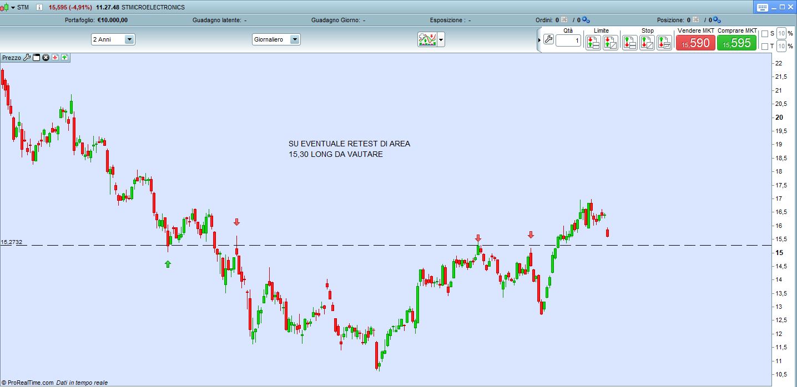
Task: Click the Comprare MKT 15,595 button
Action: pos(737,43)
